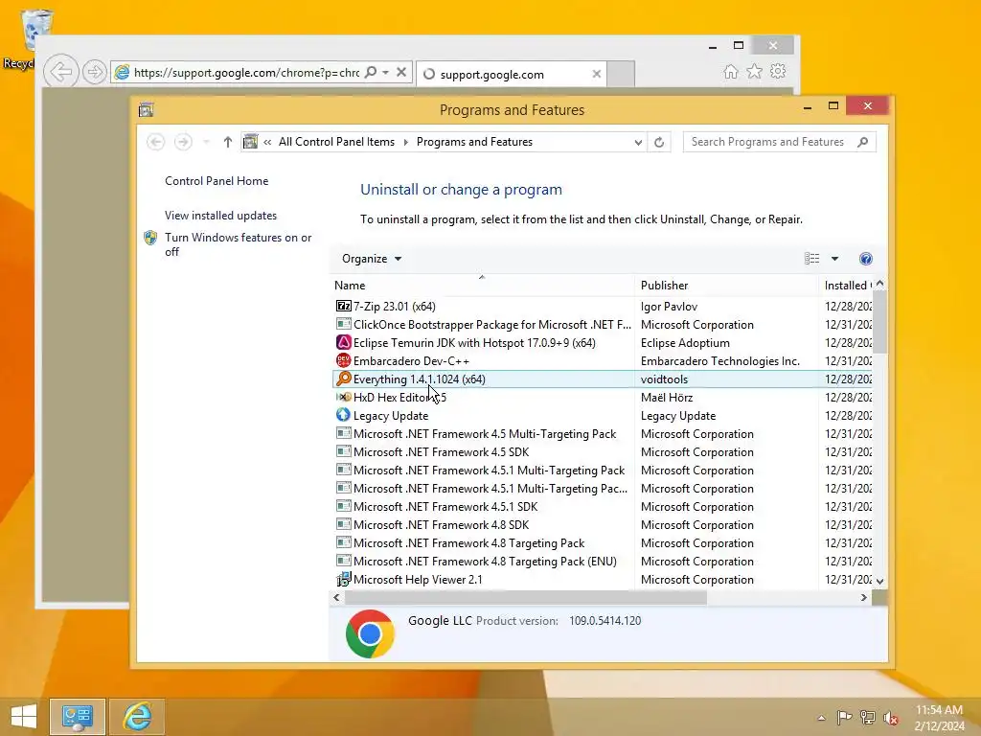The width and height of the screenshot is (981, 736).
Task: Click the Microsoft Help Viewer 2.1 icon
Action: (344, 579)
